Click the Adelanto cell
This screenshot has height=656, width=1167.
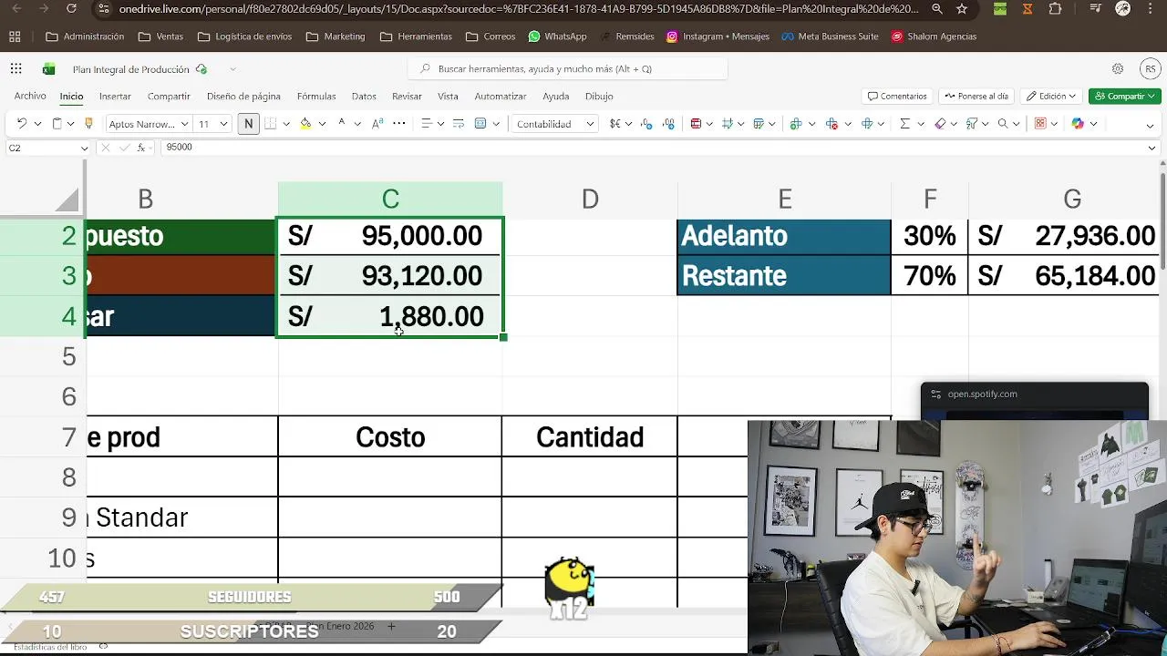pos(784,236)
